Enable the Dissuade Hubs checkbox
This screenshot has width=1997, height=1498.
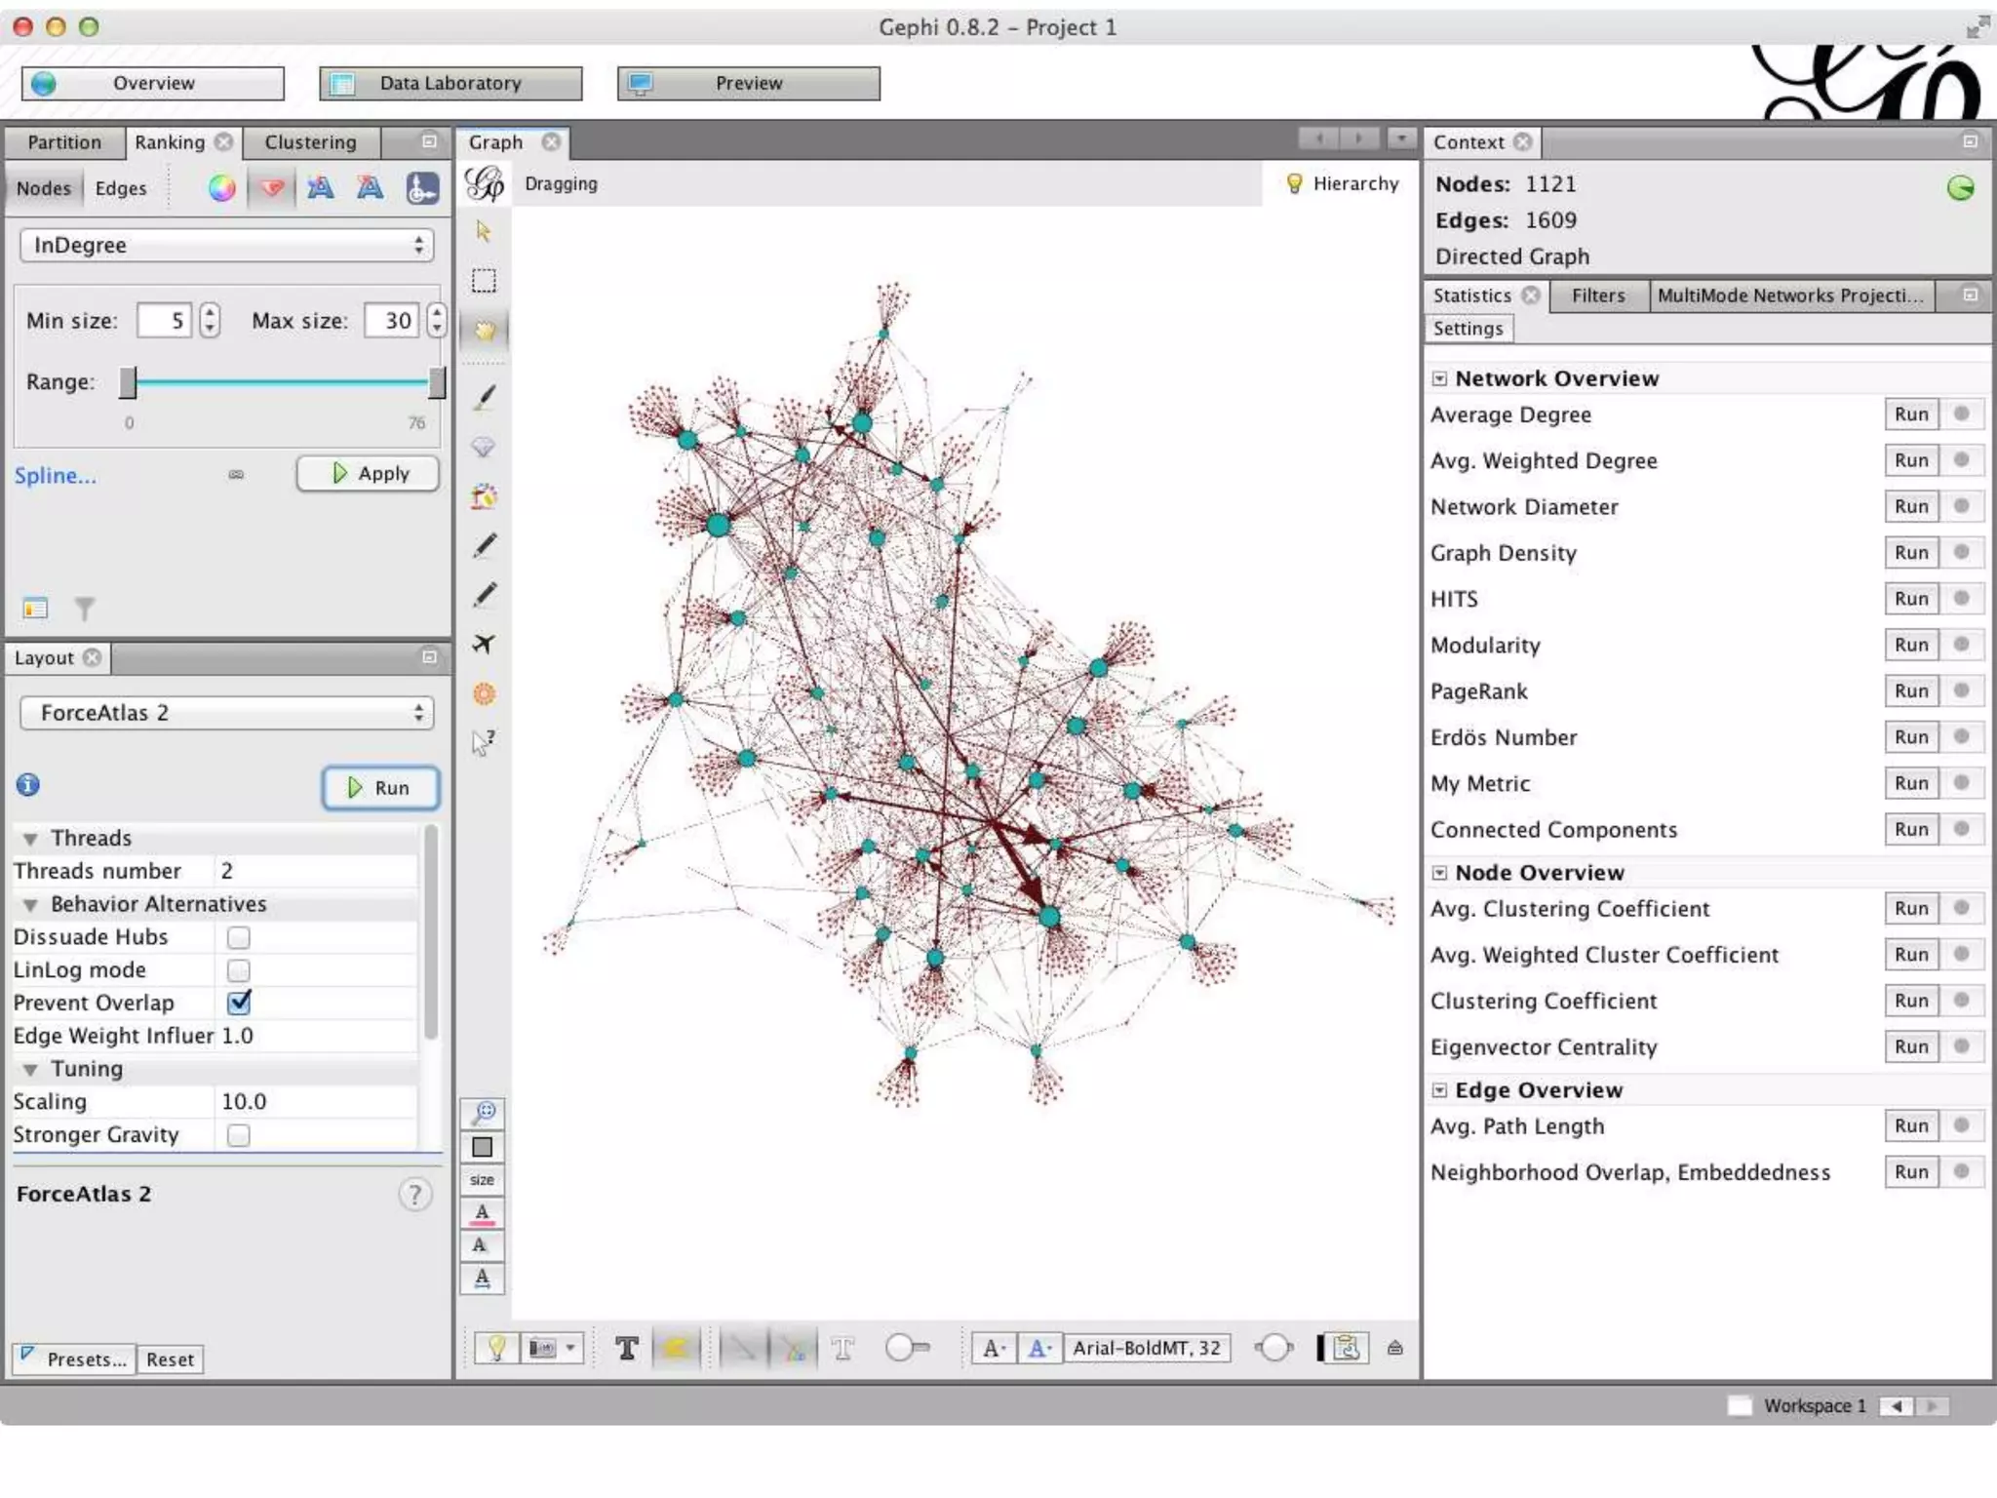coord(239,937)
